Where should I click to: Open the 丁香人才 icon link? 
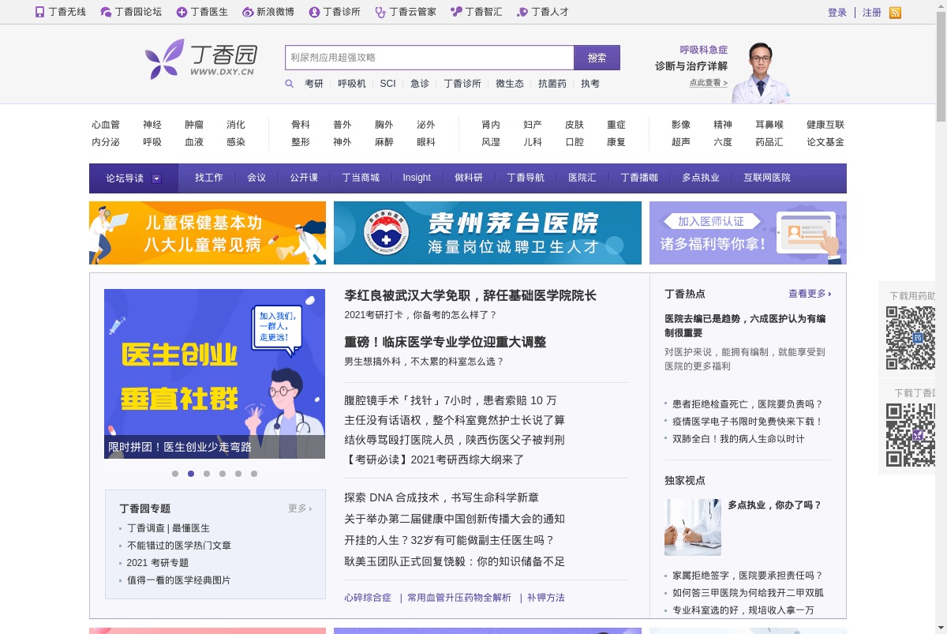click(x=522, y=12)
